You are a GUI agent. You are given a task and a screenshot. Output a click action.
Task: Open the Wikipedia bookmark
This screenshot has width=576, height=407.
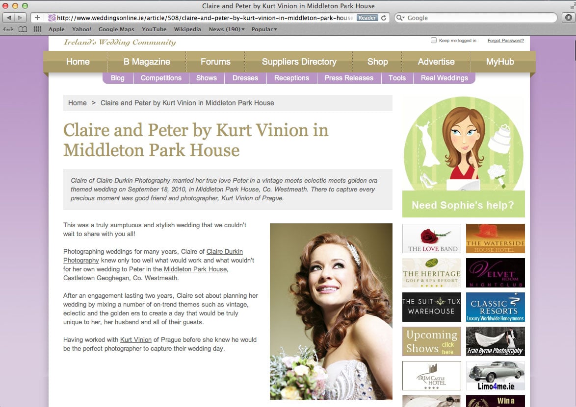(187, 29)
